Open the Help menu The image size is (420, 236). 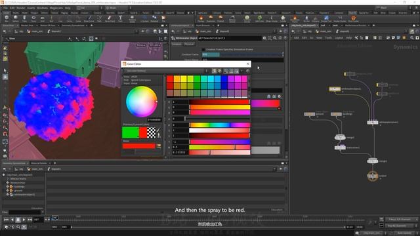68,8
